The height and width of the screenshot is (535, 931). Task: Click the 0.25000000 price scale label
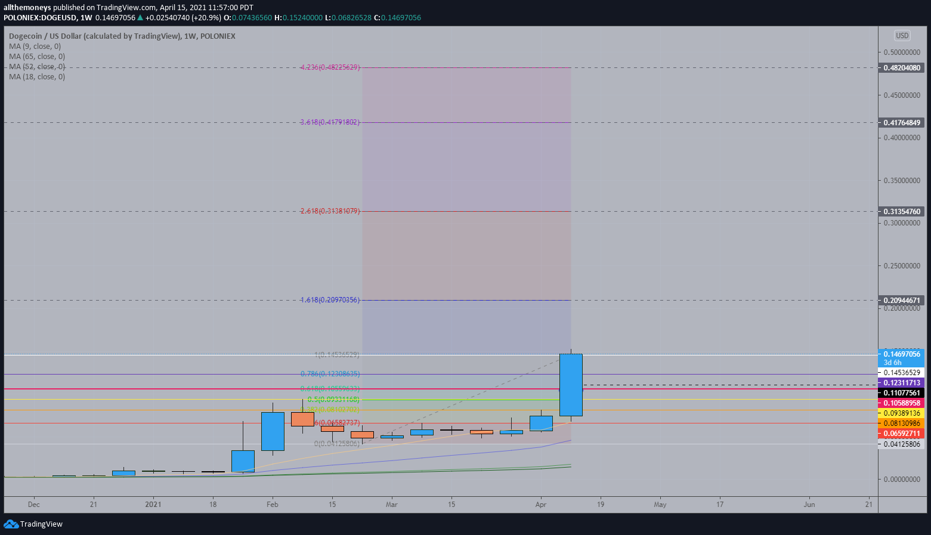[x=902, y=266]
